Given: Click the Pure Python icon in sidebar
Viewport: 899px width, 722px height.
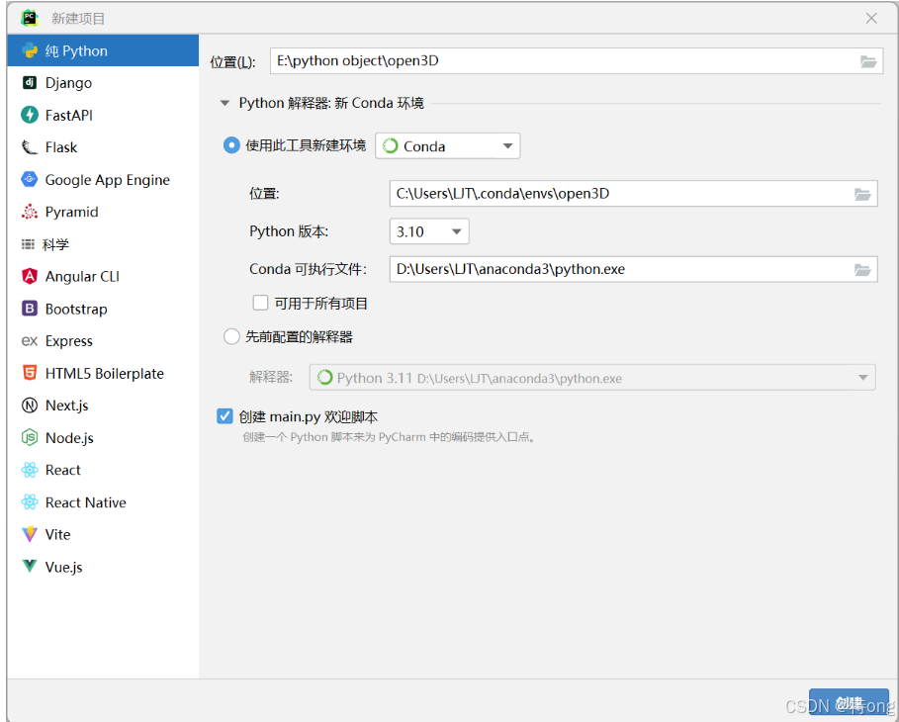Looking at the screenshot, I should 30,50.
